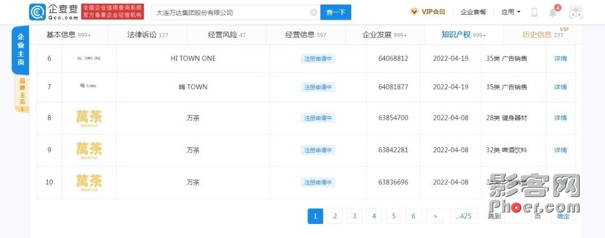
Task: Click 注册申请中 status in row 10
Action: pos(318,182)
